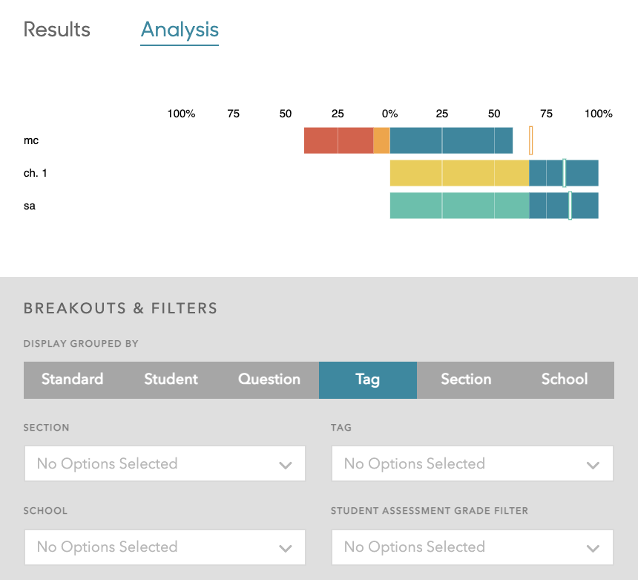
Task: Group display by Standard
Action: (72, 379)
